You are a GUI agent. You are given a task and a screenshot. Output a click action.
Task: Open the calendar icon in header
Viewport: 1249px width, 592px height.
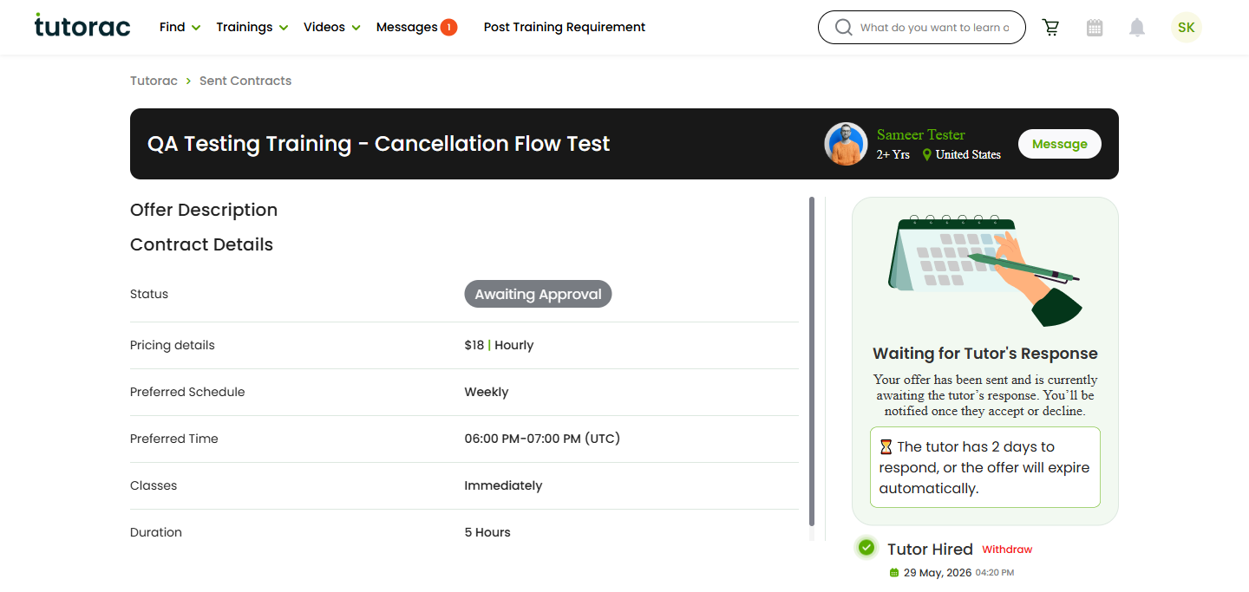point(1095,28)
